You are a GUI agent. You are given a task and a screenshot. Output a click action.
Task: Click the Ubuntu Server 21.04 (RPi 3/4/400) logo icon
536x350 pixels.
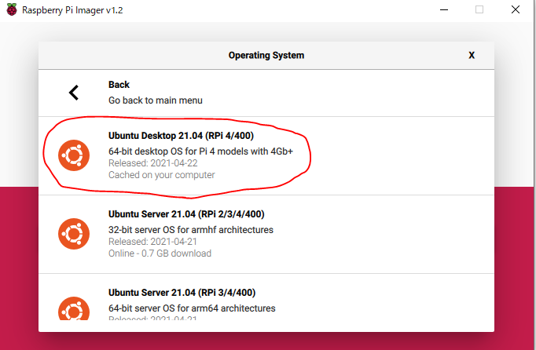[74, 308]
